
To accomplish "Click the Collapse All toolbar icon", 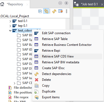I will 40,11.
